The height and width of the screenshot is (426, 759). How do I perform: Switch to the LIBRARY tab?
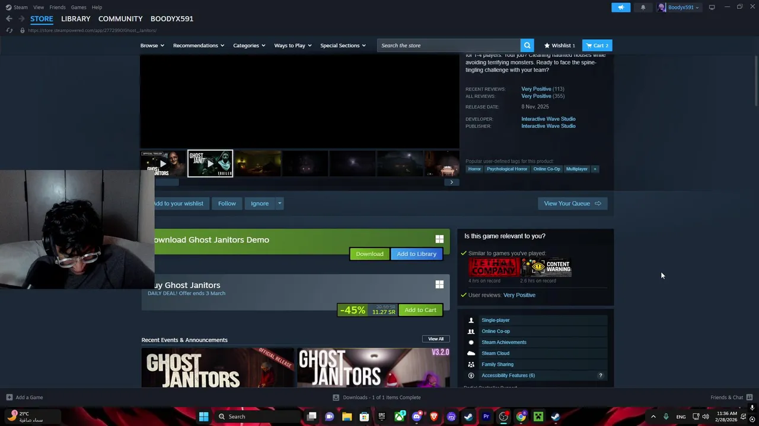click(x=76, y=19)
